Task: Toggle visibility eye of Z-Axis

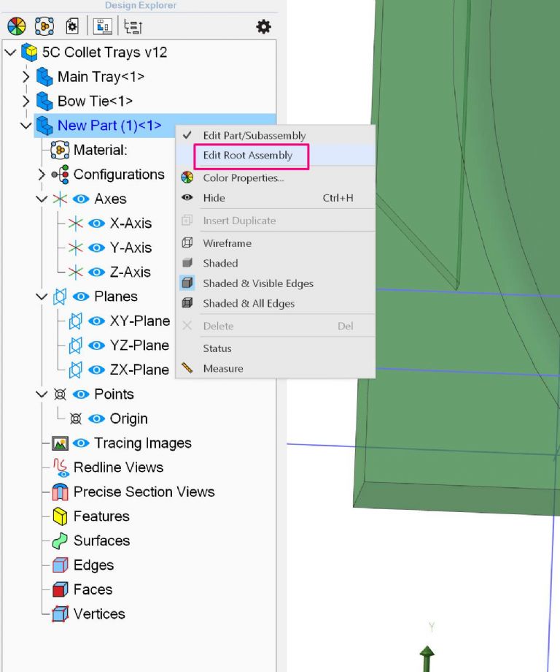Action: tap(96, 272)
